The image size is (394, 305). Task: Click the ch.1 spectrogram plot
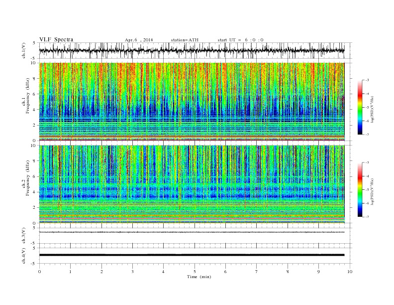coord(192,102)
